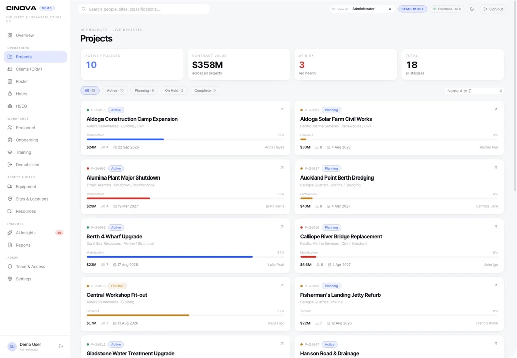
Task: Click the AI Insights 19 badge
Action: [59, 233]
